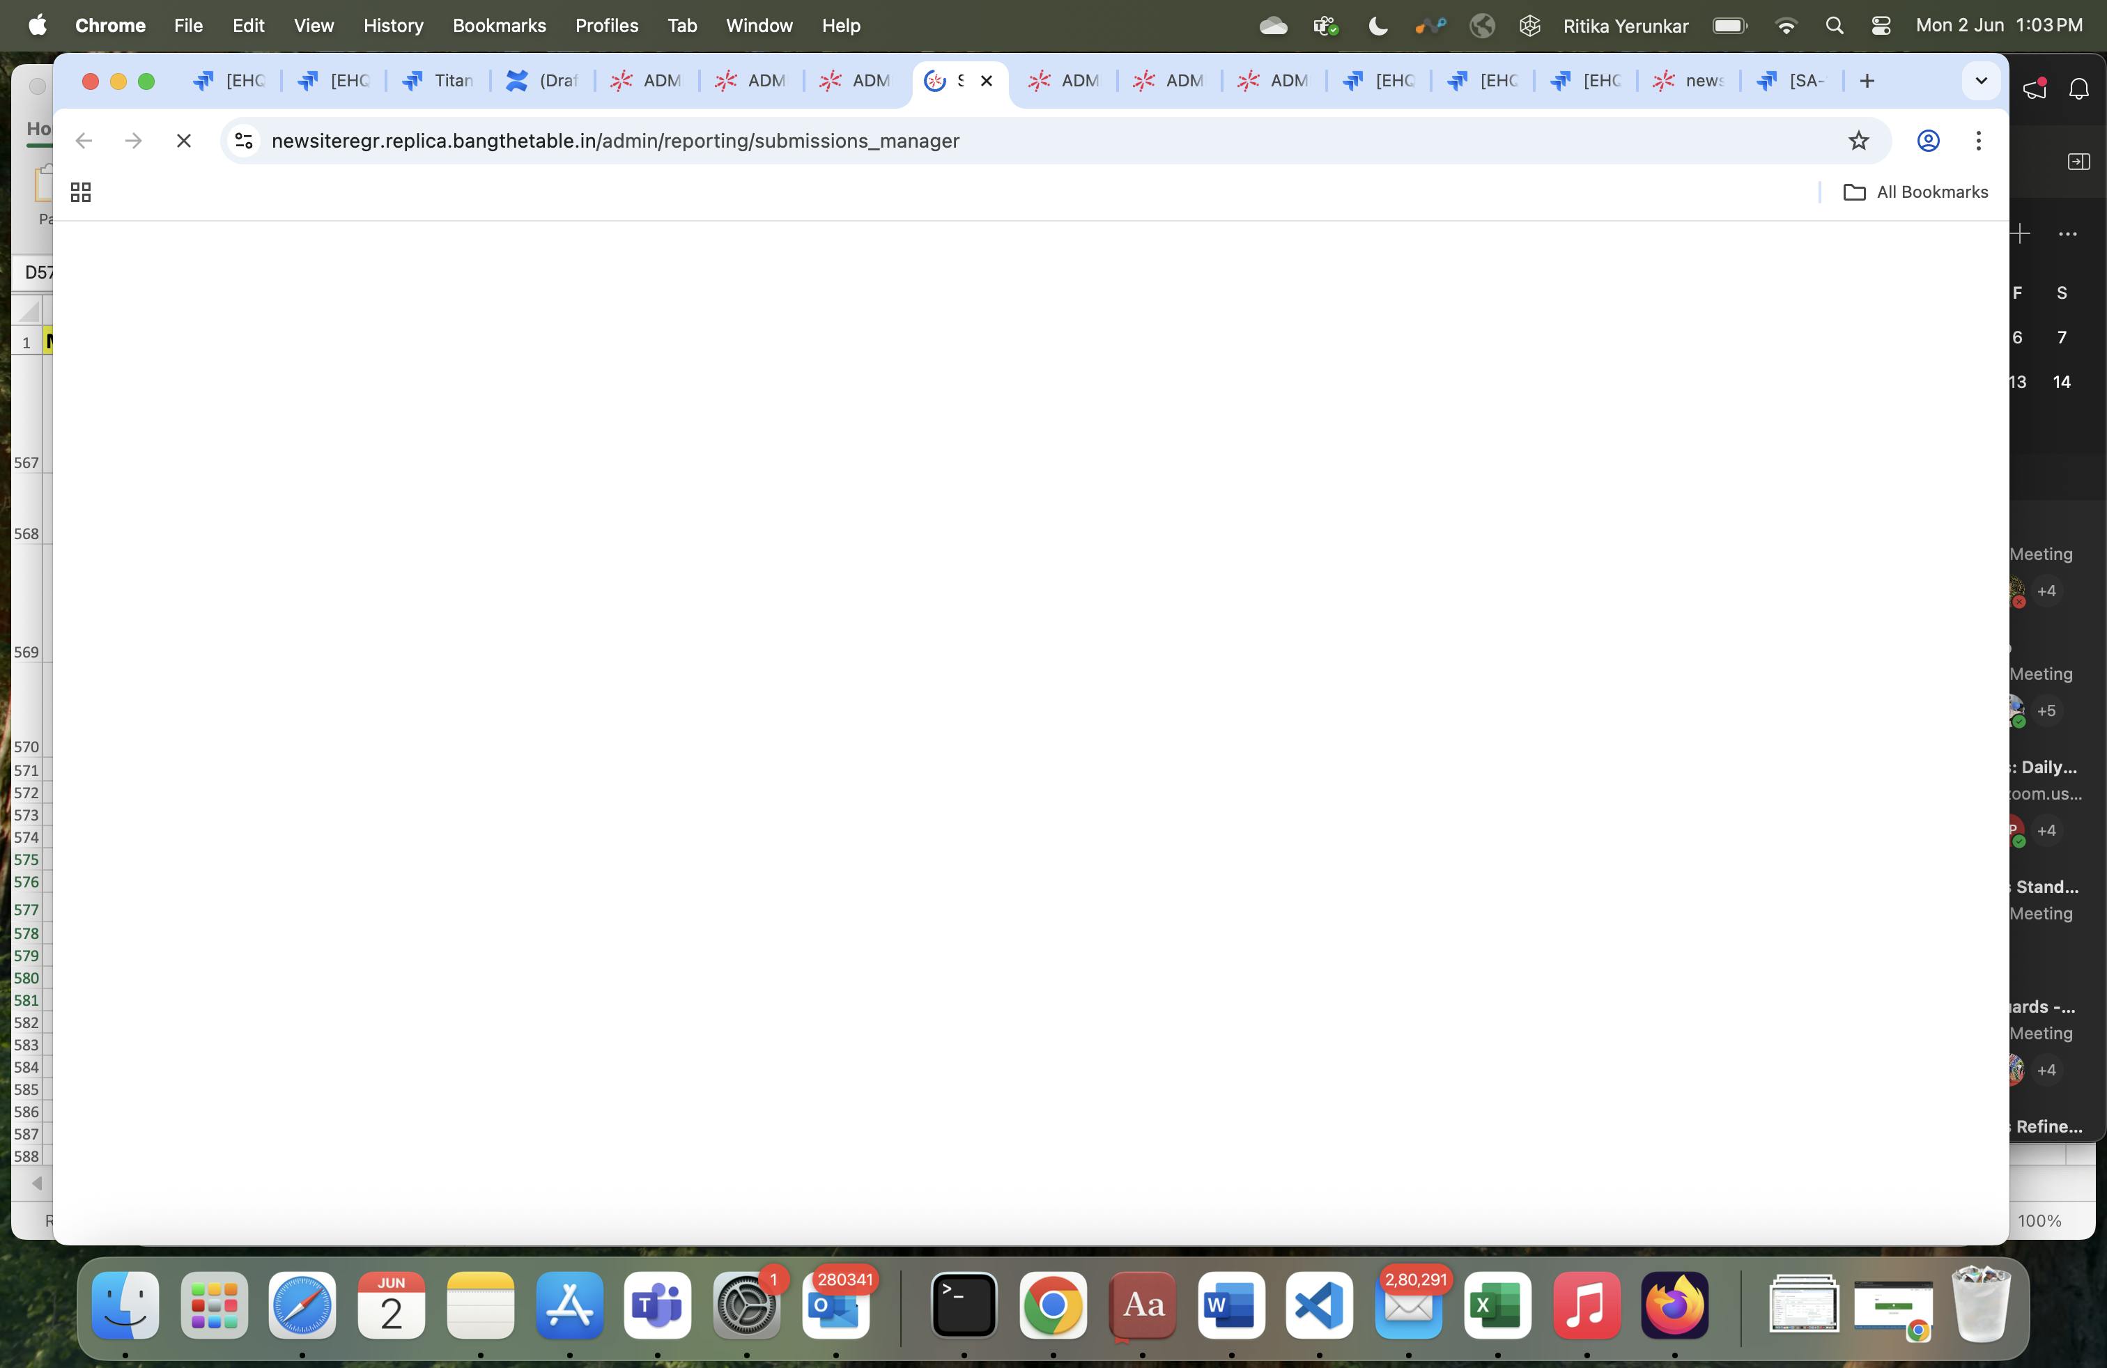Open the notifications bell icon top right
Screen dimensions: 2107x1368
(x=2078, y=88)
